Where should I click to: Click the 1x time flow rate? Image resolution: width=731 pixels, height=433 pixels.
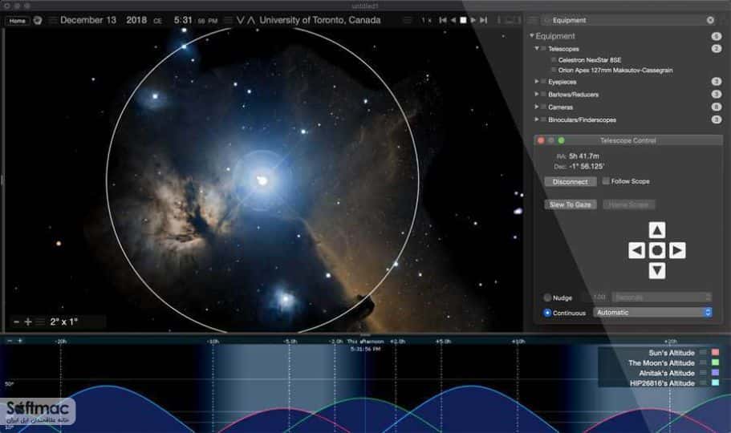(426, 21)
